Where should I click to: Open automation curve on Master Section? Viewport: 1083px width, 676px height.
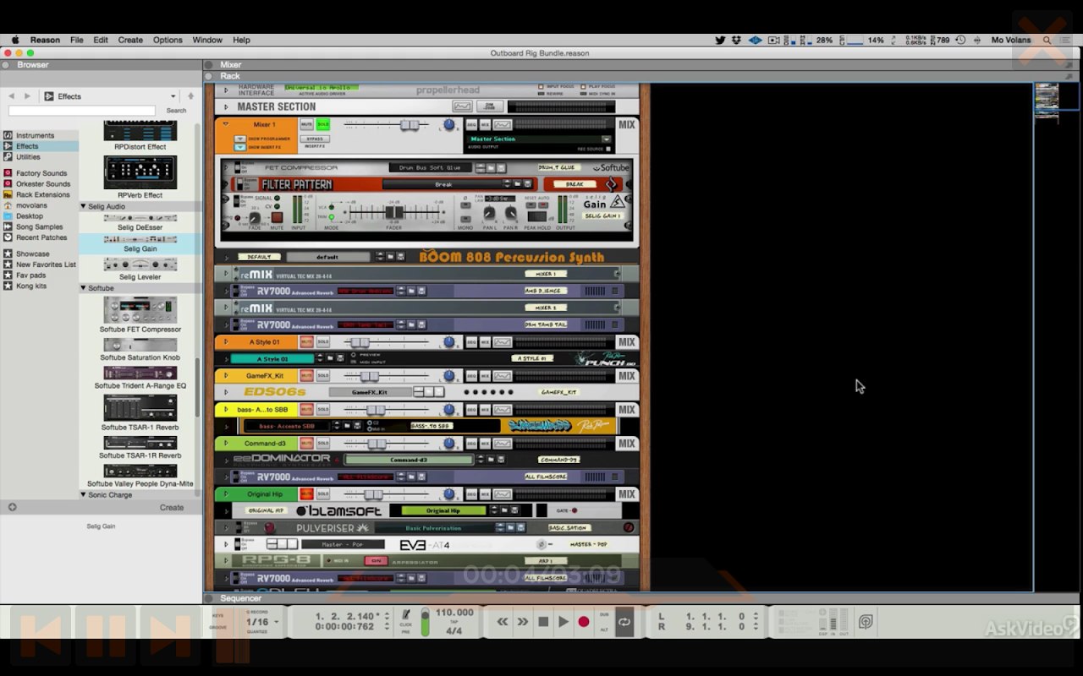(x=462, y=106)
